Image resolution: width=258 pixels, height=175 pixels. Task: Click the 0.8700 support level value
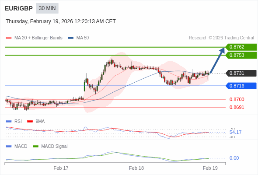[237, 99]
